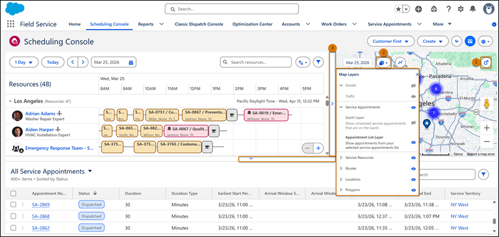The image size is (499, 237).
Task: Open the Help question mark icon
Action: click(x=449, y=9)
